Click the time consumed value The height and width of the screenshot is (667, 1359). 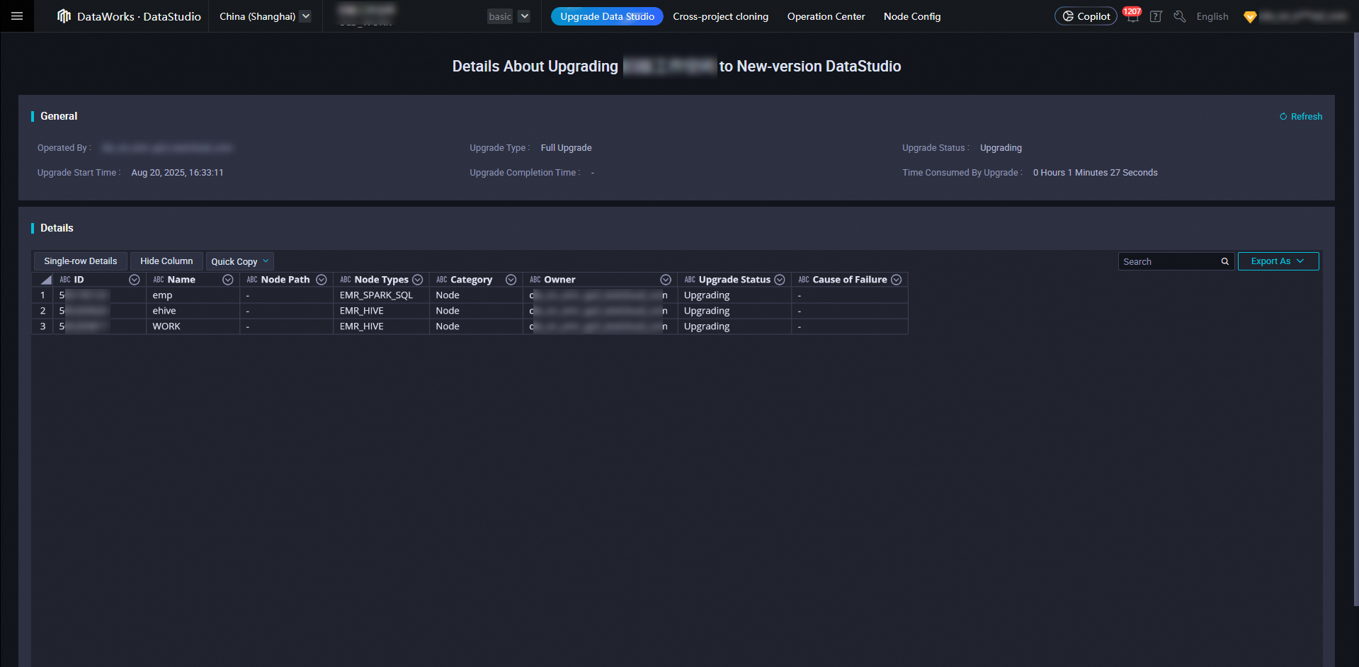pos(1095,173)
